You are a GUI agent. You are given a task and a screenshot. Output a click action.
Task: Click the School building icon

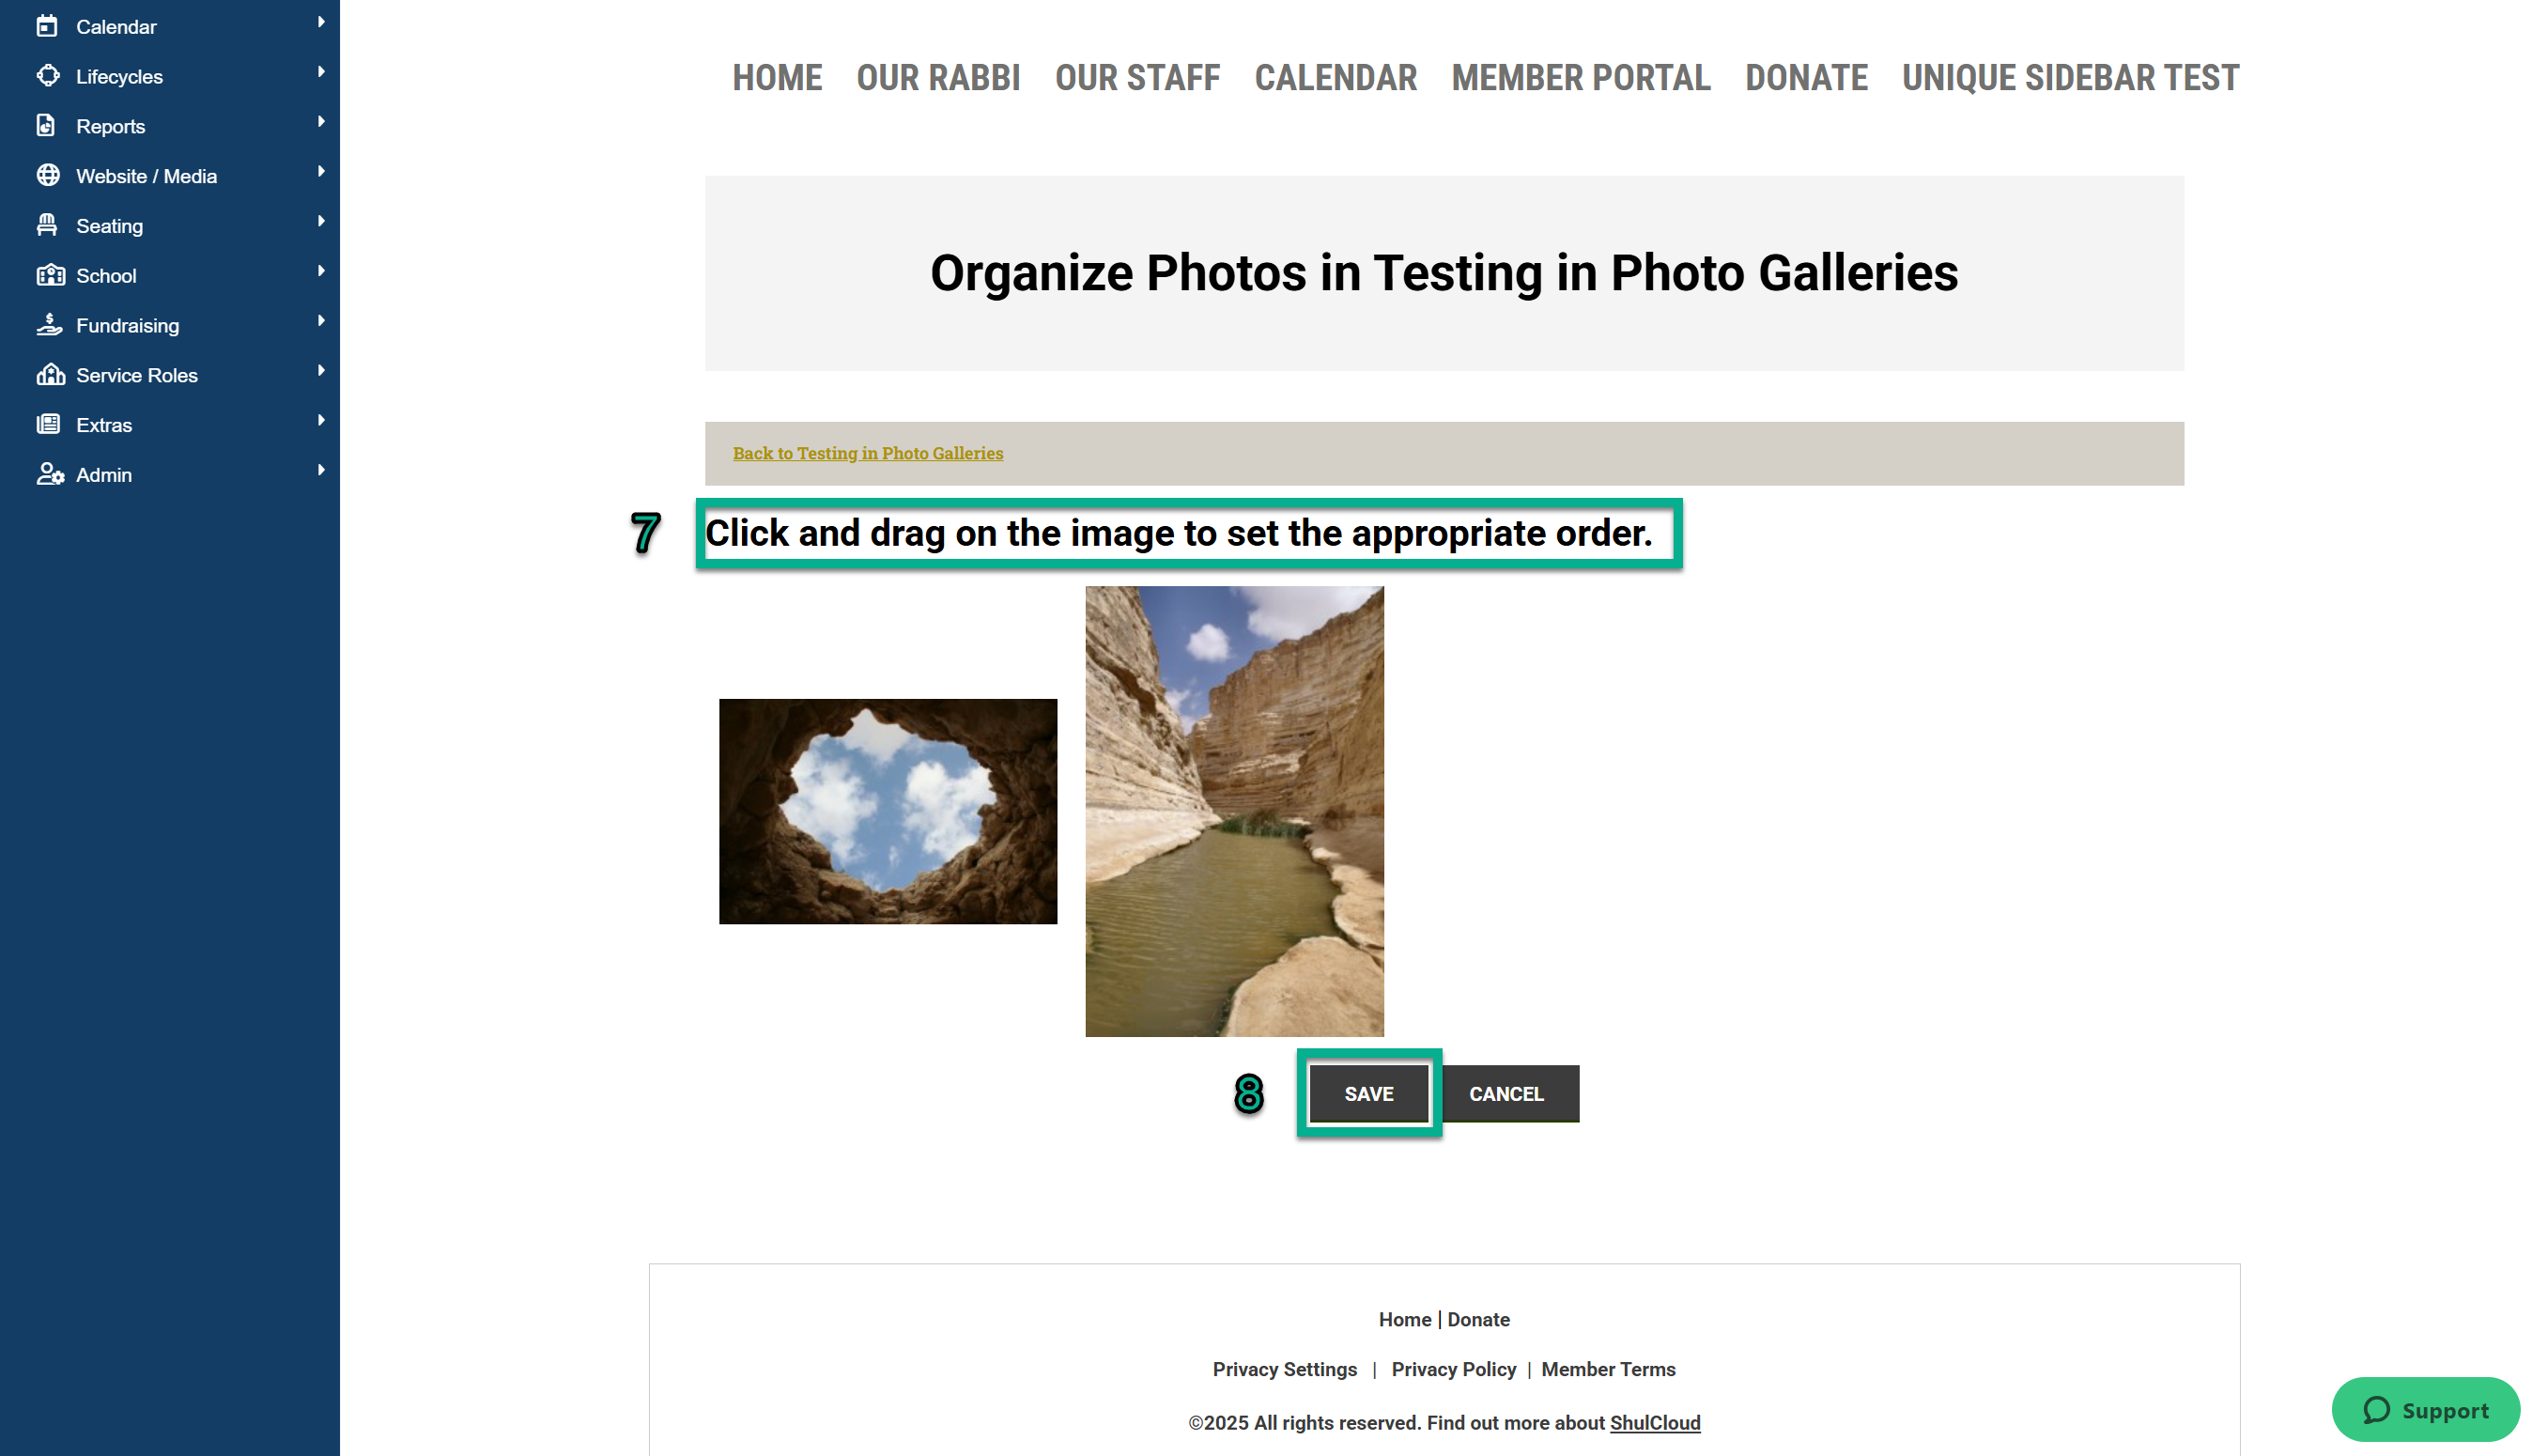[50, 275]
